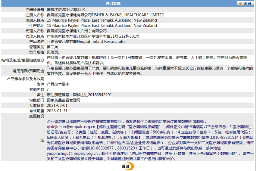The image size is (256, 171).
Task: Click the 型号规格 label
Action: [37, 52]
